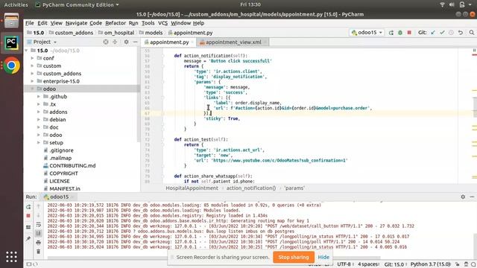Stop odoo15 in the Run panel sidebar

pos(28,216)
